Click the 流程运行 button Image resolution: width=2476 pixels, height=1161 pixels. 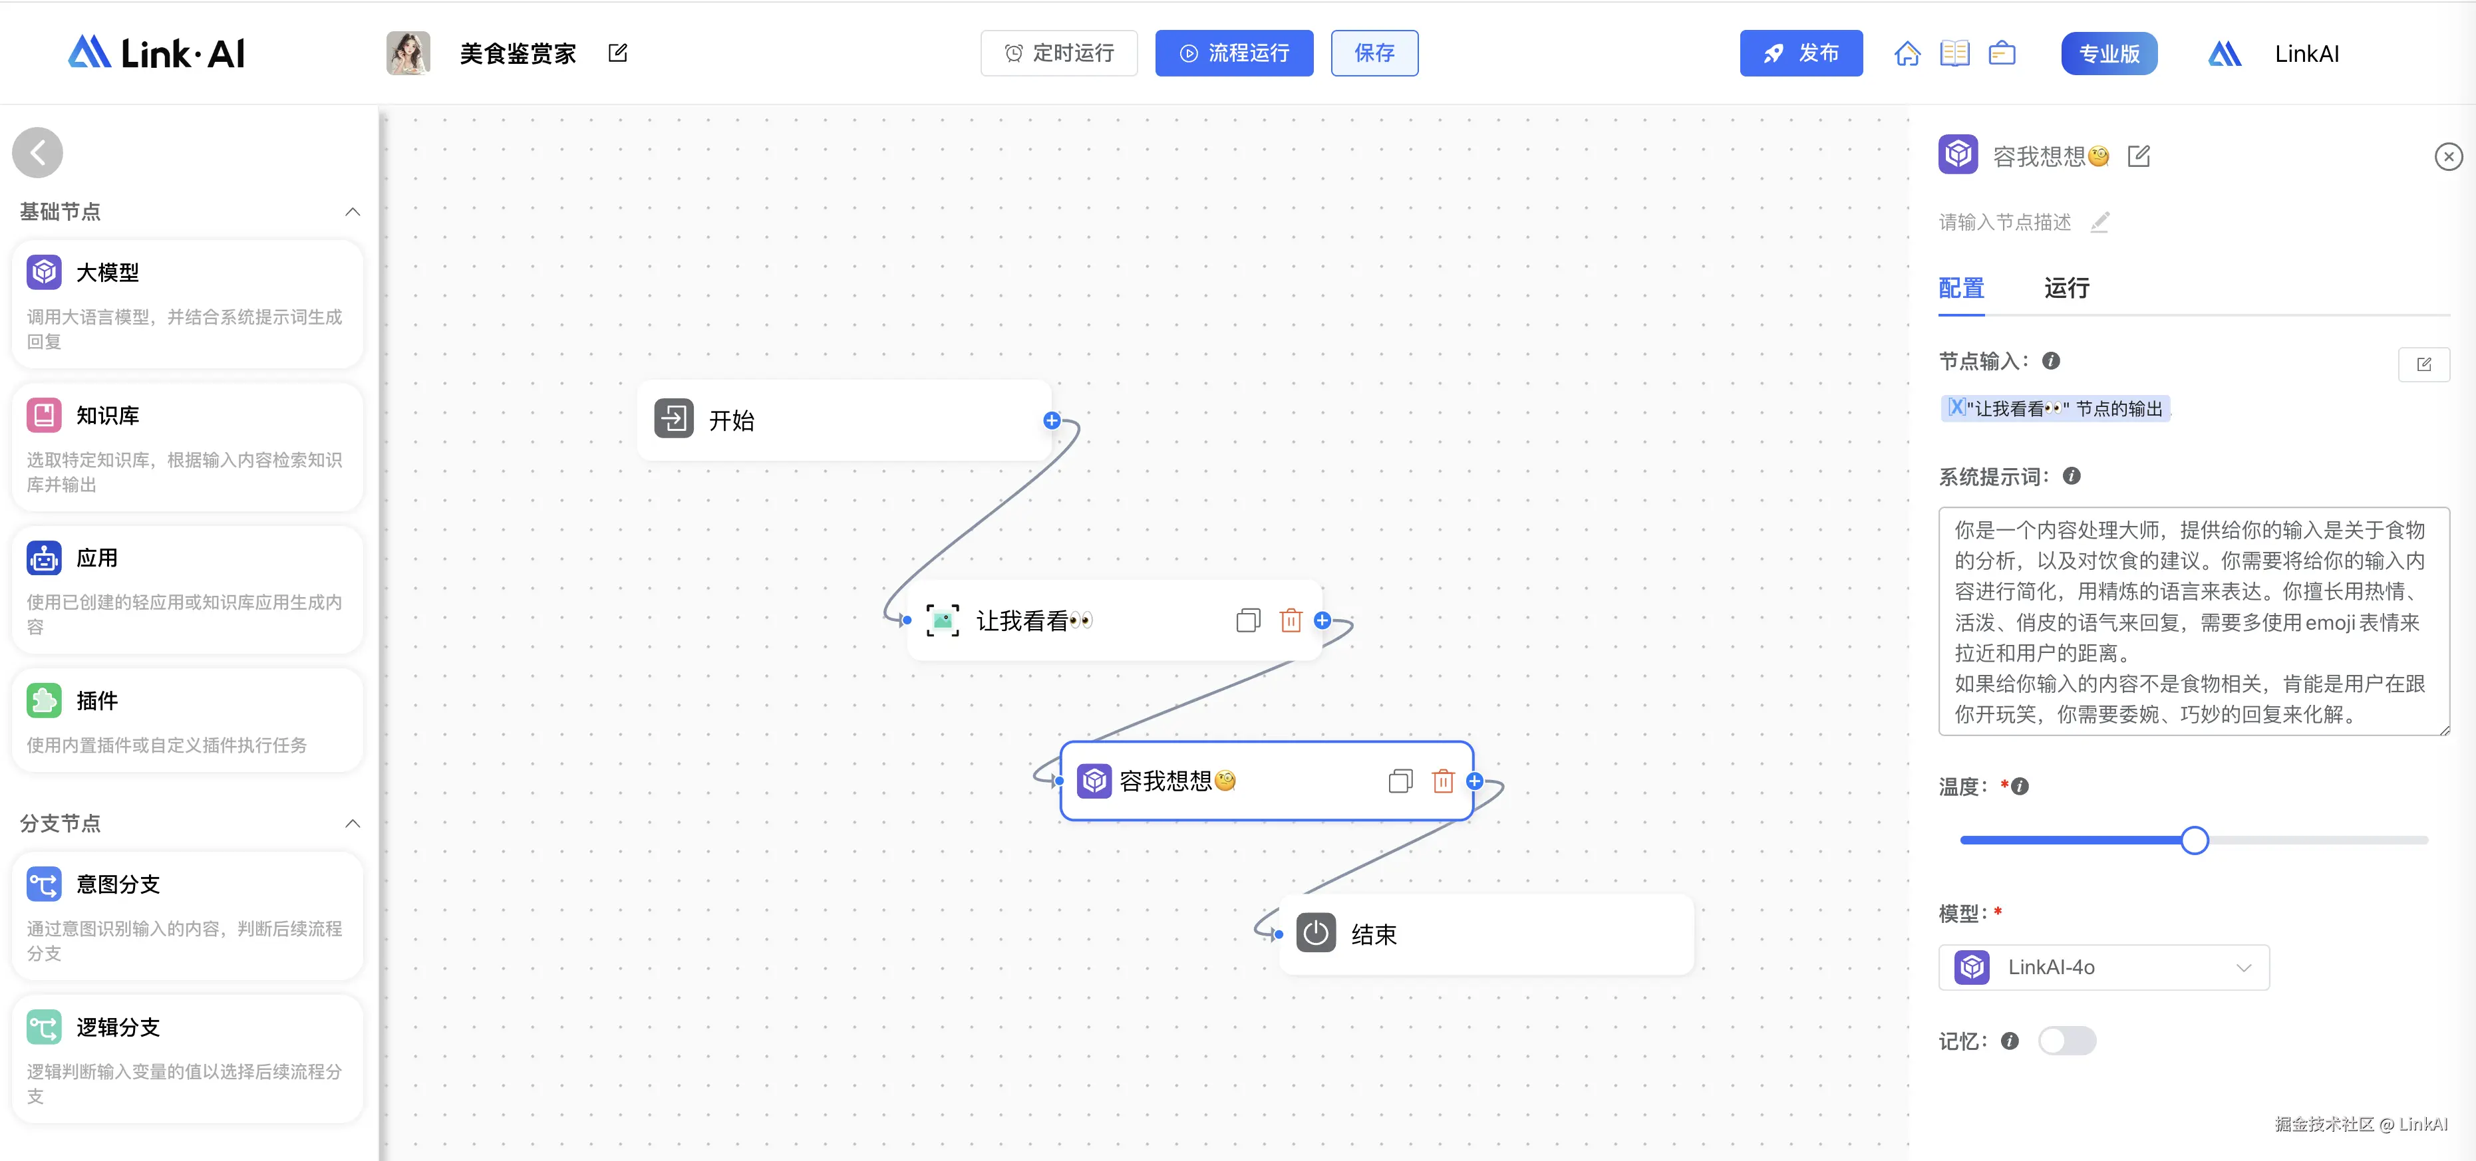point(1233,54)
